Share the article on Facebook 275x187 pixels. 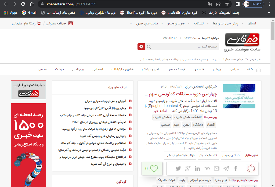coord(236,168)
